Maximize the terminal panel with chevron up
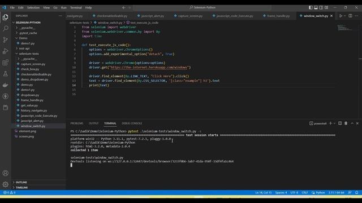This screenshot has height=203, width=362. point(352,123)
